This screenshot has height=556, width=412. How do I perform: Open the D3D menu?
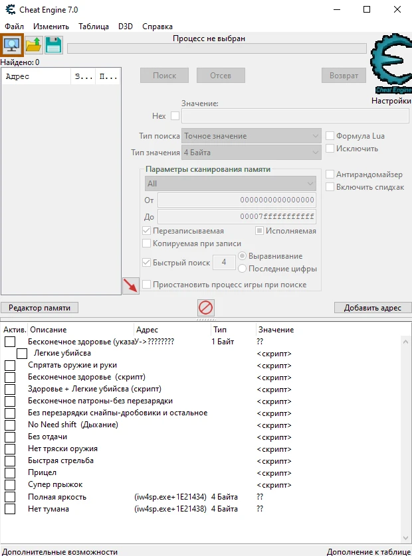(126, 27)
